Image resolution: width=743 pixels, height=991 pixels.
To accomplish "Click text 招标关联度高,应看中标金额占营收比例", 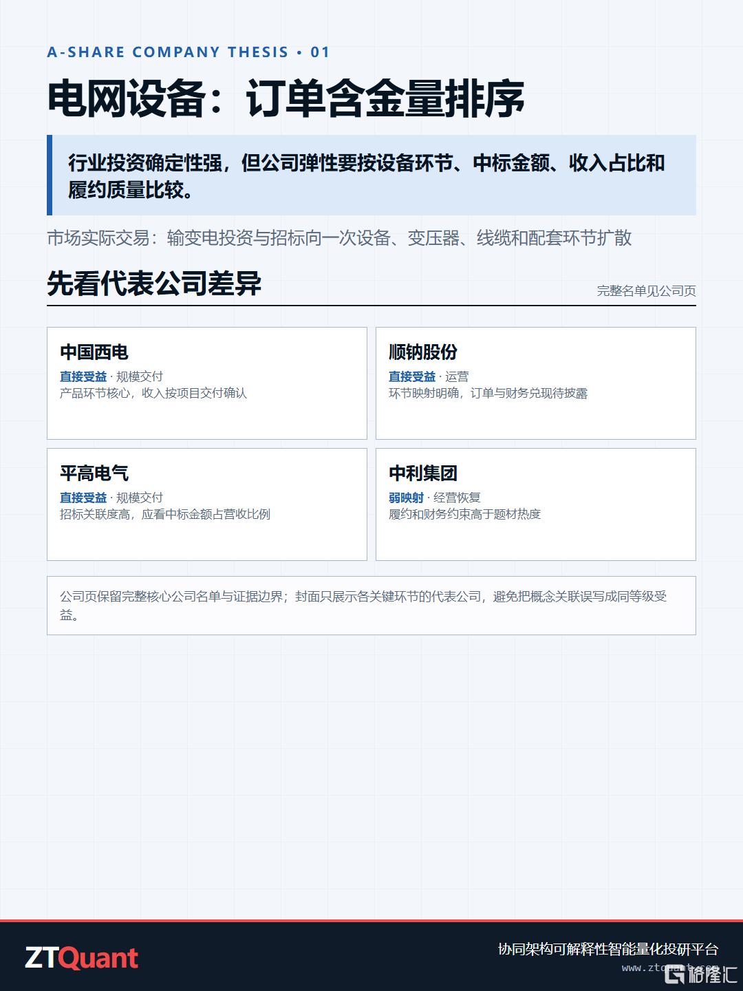I will [x=165, y=514].
